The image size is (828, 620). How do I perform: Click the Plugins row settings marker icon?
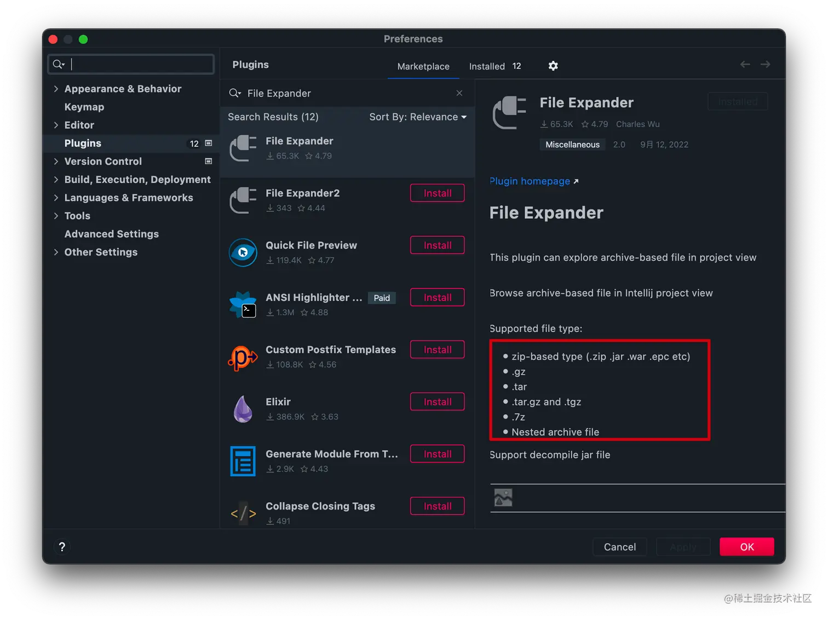pyautogui.click(x=208, y=143)
